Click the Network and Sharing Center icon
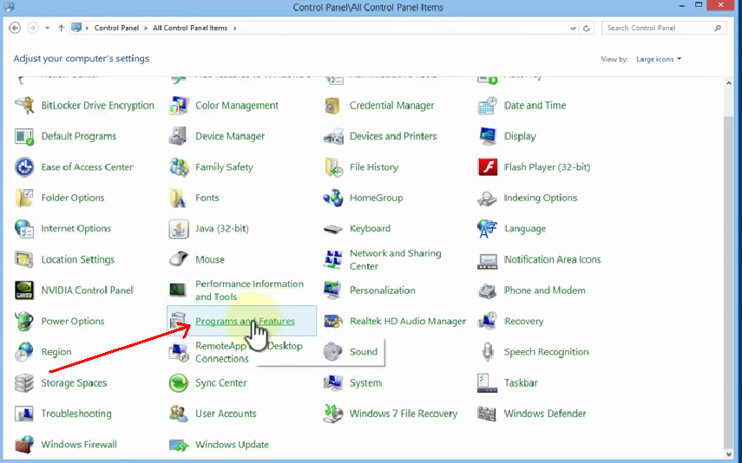 tap(332, 259)
